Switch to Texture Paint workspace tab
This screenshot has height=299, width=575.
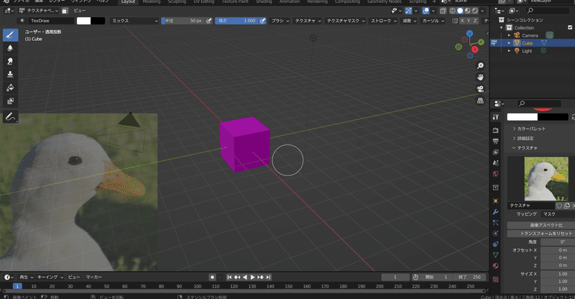pyautogui.click(x=235, y=2)
